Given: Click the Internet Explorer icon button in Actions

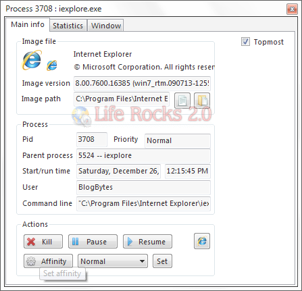Looking at the screenshot, I should coord(202,241).
